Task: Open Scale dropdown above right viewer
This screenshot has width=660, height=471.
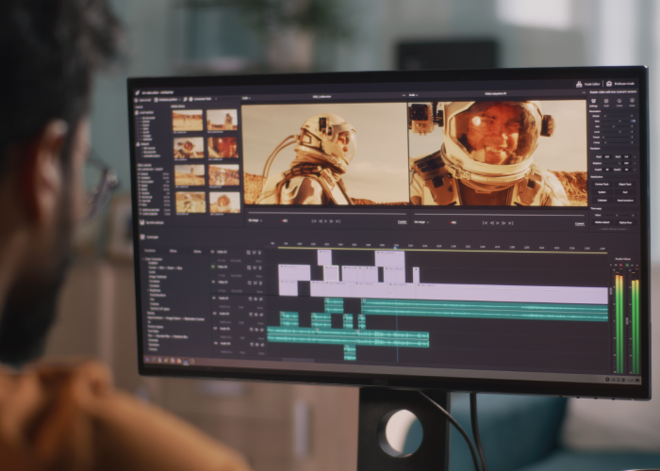Action: [413, 95]
